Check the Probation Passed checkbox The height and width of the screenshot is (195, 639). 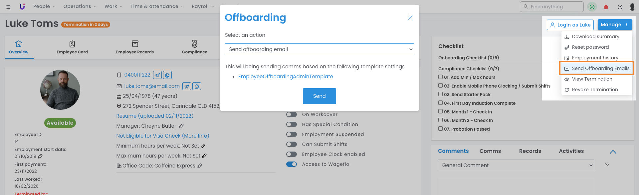[440, 129]
